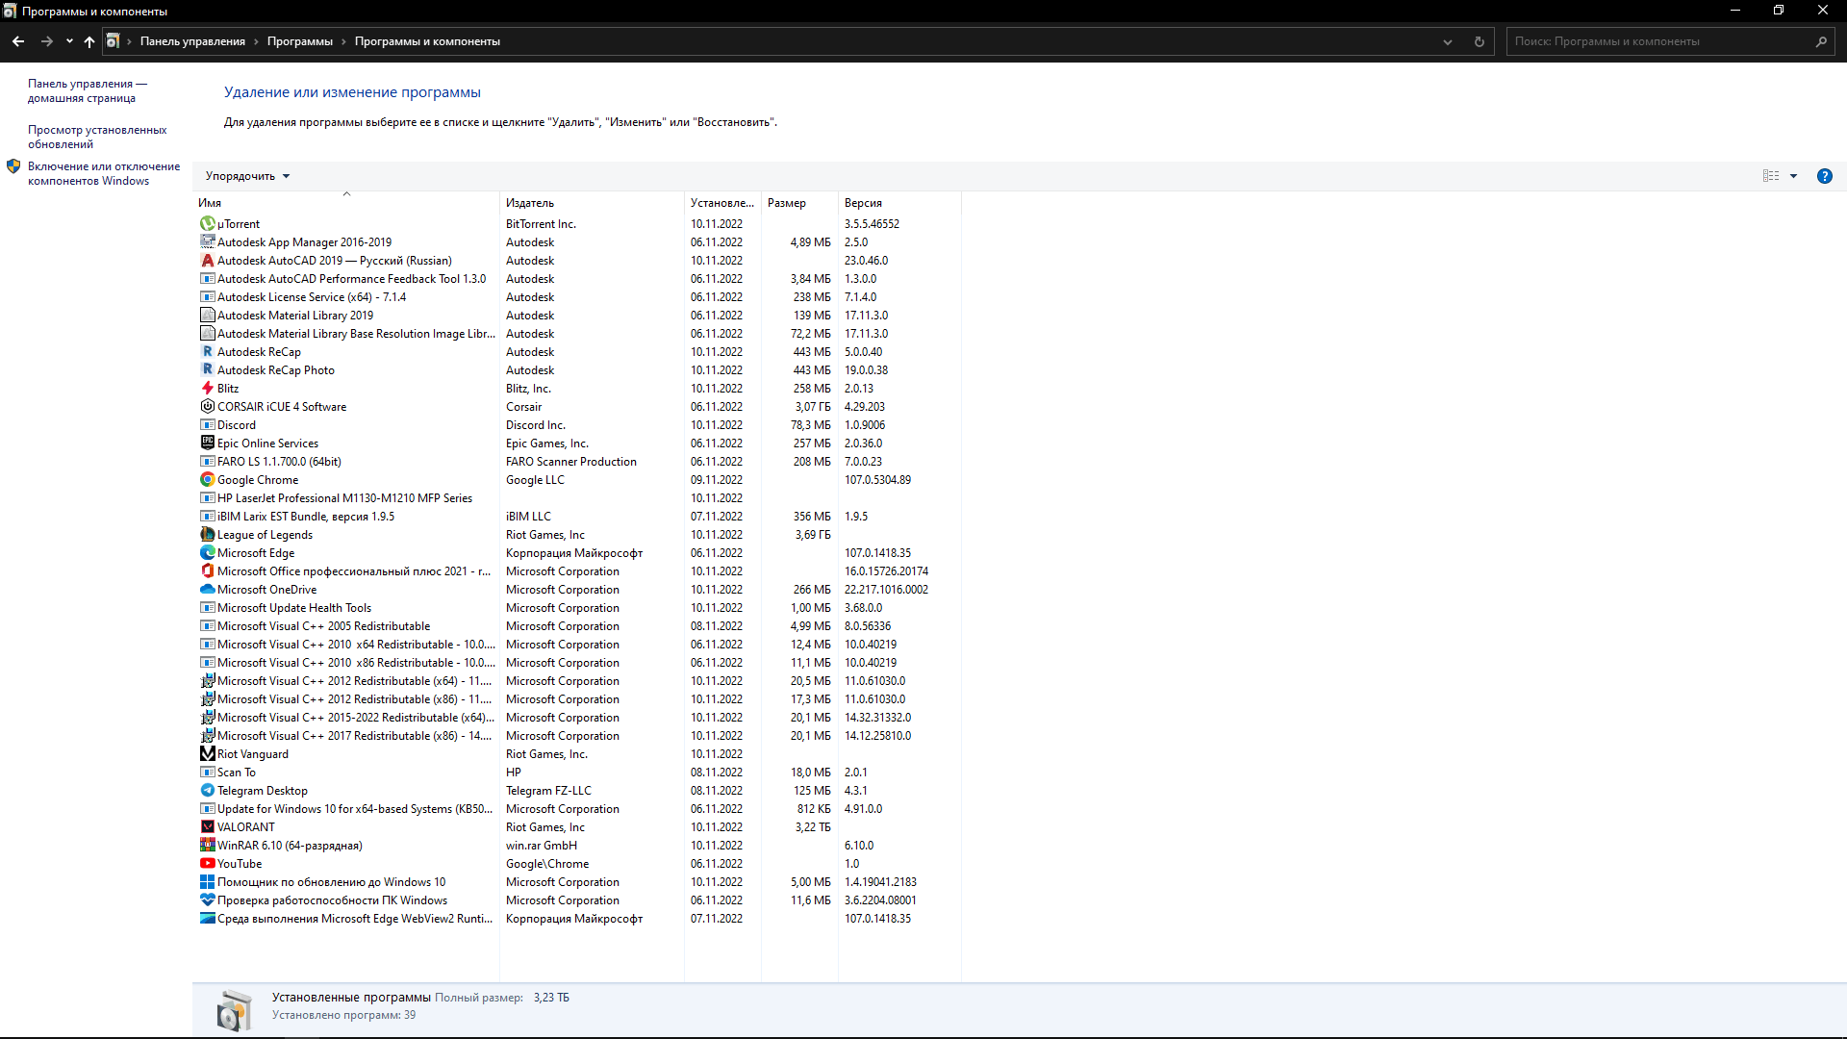Click Программы и компоненты in the breadcrumb
This screenshot has height=1039, width=1847.
(427, 41)
